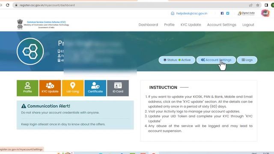274x154 pixels.
Task: Open the CSC Facebook page icon
Action: [222, 13]
